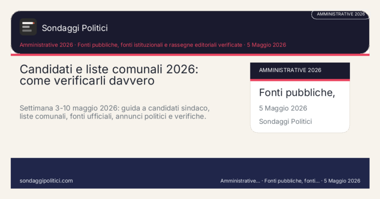380x199 pixels.
Task: Click the Settimana 3-10 maggio description text
Action: click(115, 112)
